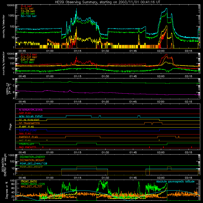The image size is (203, 203).
Task: Click the DECIMATION ENERGY or weight axis label
Action: coord(4,165)
